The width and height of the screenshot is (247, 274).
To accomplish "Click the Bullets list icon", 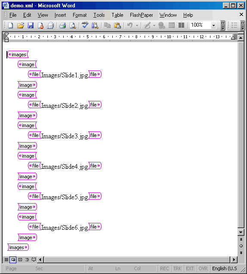I will [x=234, y=25].
